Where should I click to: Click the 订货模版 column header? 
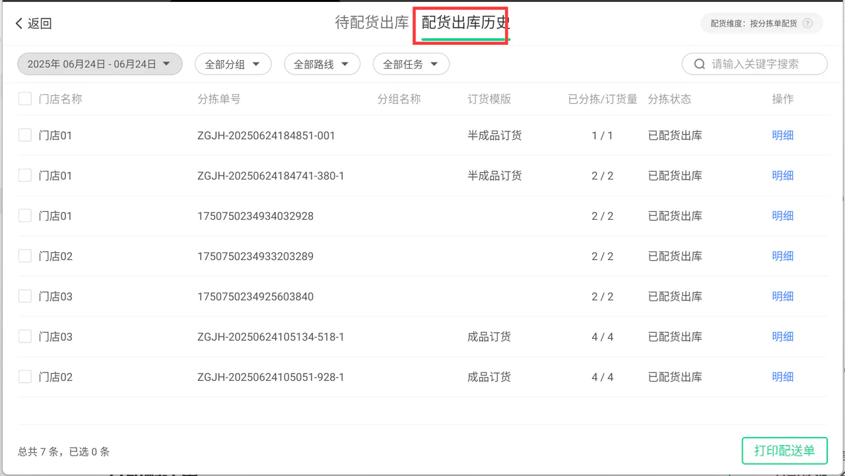[x=489, y=99]
